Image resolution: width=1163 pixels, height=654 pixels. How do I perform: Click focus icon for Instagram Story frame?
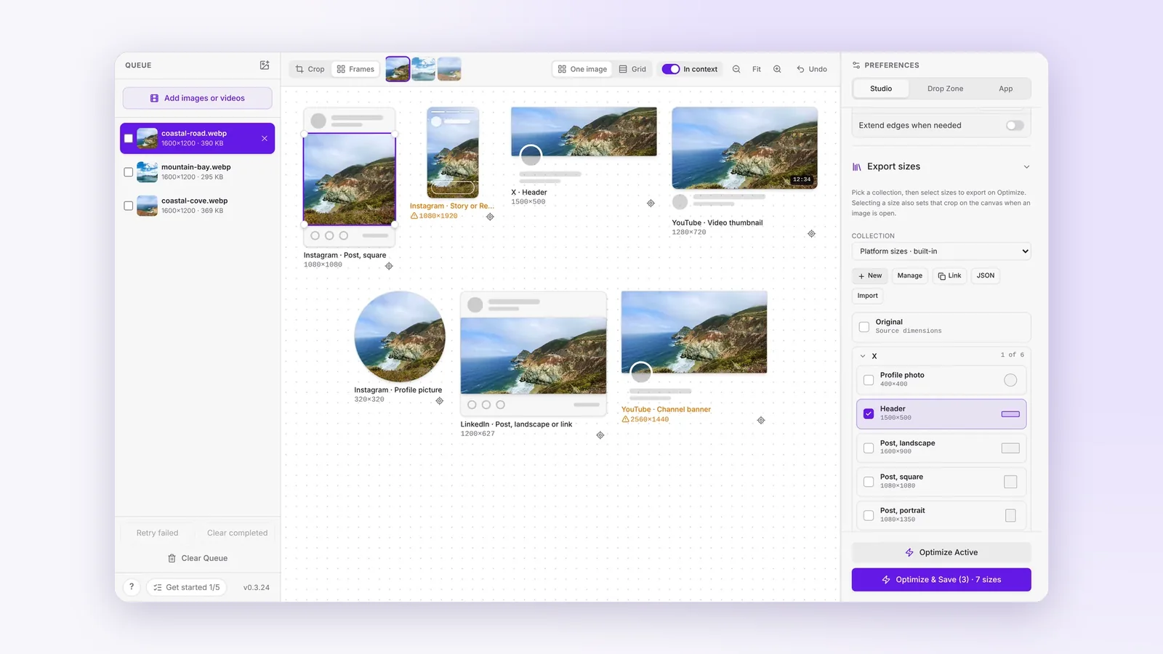click(x=490, y=217)
